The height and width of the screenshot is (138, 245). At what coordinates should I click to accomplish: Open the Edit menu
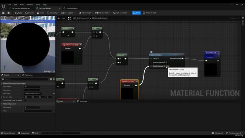(15, 5)
